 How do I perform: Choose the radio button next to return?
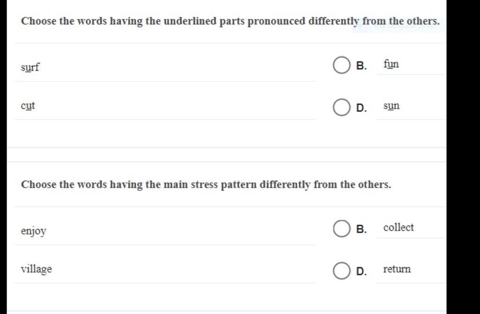click(341, 270)
